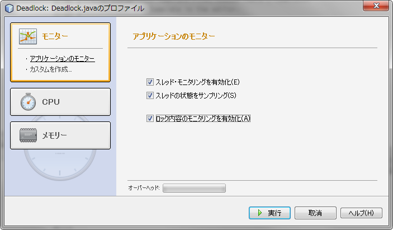Toggle スレッド・モニタリングを有効化(E) checkbox

tap(150, 82)
